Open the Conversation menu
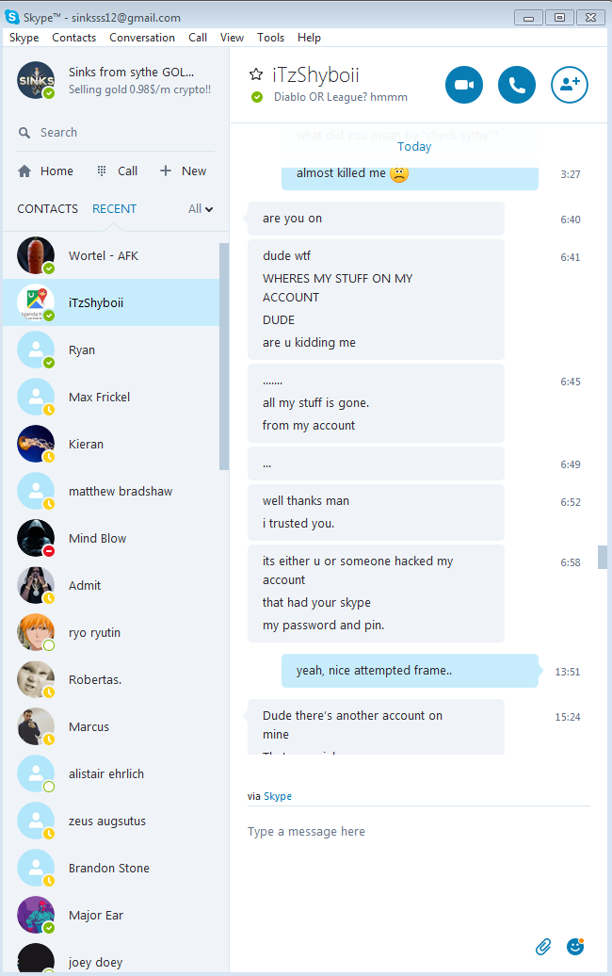The image size is (612, 976). pyautogui.click(x=142, y=38)
